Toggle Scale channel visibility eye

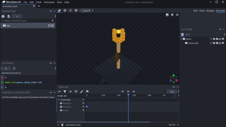(x=61, y=110)
